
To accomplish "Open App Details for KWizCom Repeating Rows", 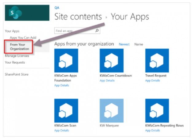I will coord(153,130).
